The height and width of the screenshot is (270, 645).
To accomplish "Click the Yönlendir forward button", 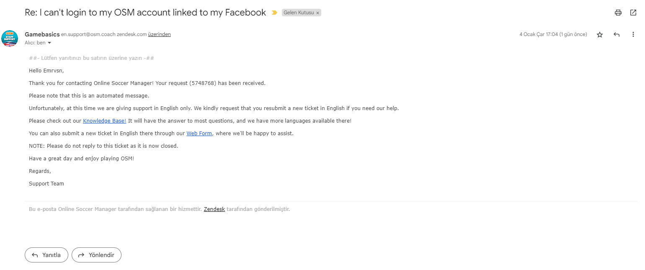I will point(96,255).
